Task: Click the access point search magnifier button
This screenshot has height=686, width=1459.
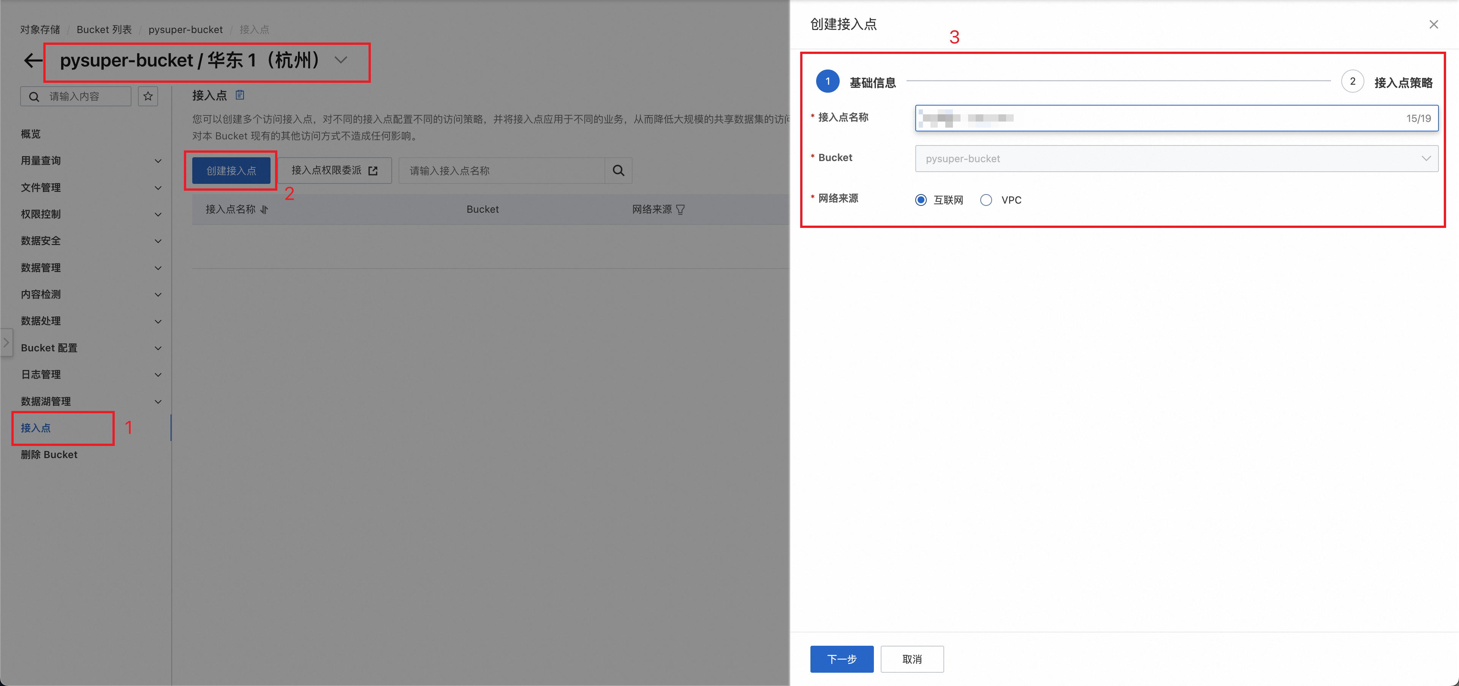Action: pyautogui.click(x=619, y=171)
